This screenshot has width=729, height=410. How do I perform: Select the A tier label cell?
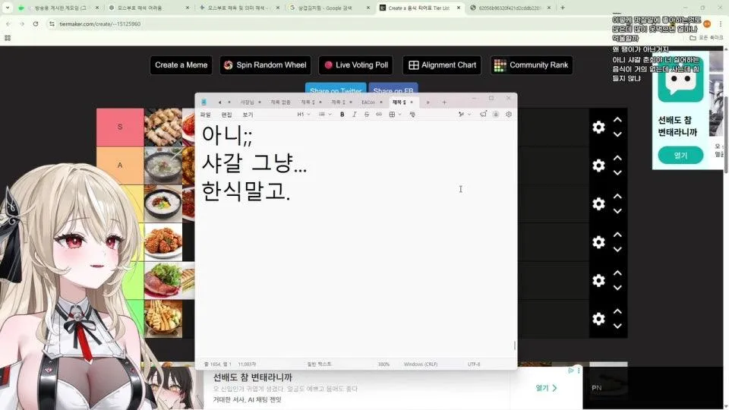point(120,165)
